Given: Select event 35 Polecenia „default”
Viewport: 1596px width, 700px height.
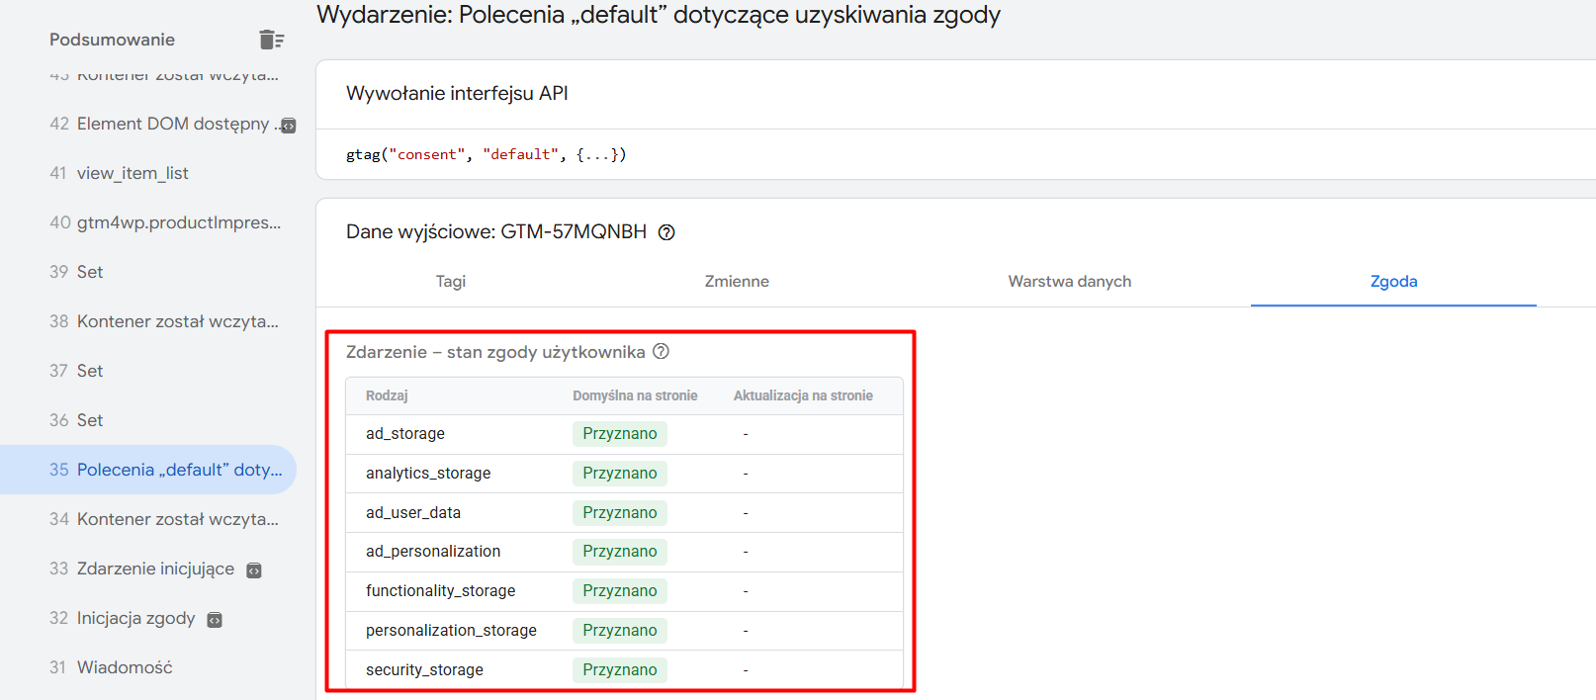Looking at the screenshot, I should (x=148, y=470).
